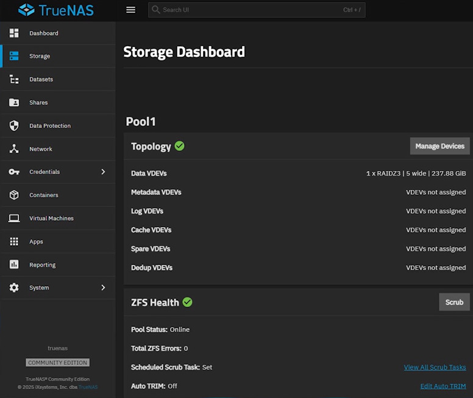Click 'Scheduled Scrub Task: Set' text
The width and height of the screenshot is (473, 398).
171,368
